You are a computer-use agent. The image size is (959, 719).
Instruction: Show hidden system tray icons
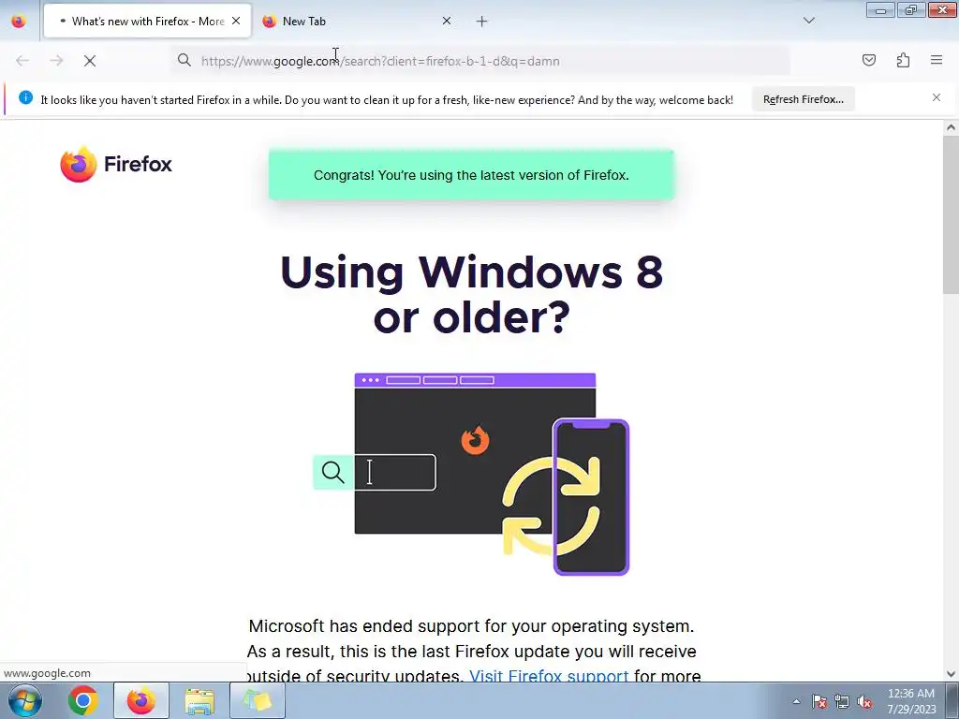pos(796,701)
